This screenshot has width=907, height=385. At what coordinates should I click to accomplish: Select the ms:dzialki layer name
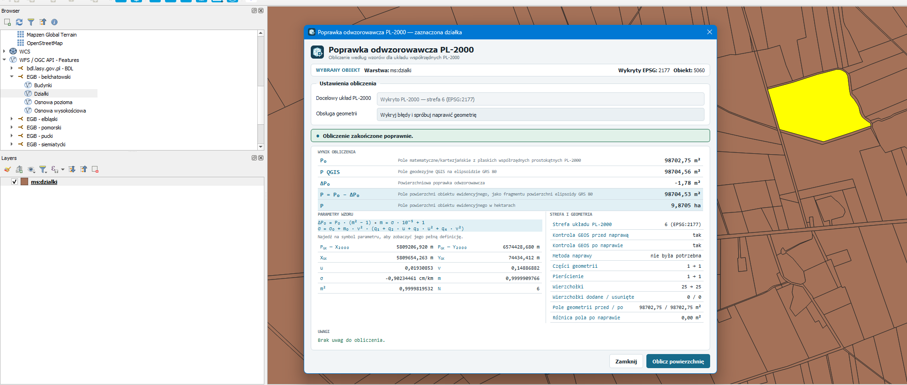click(44, 182)
